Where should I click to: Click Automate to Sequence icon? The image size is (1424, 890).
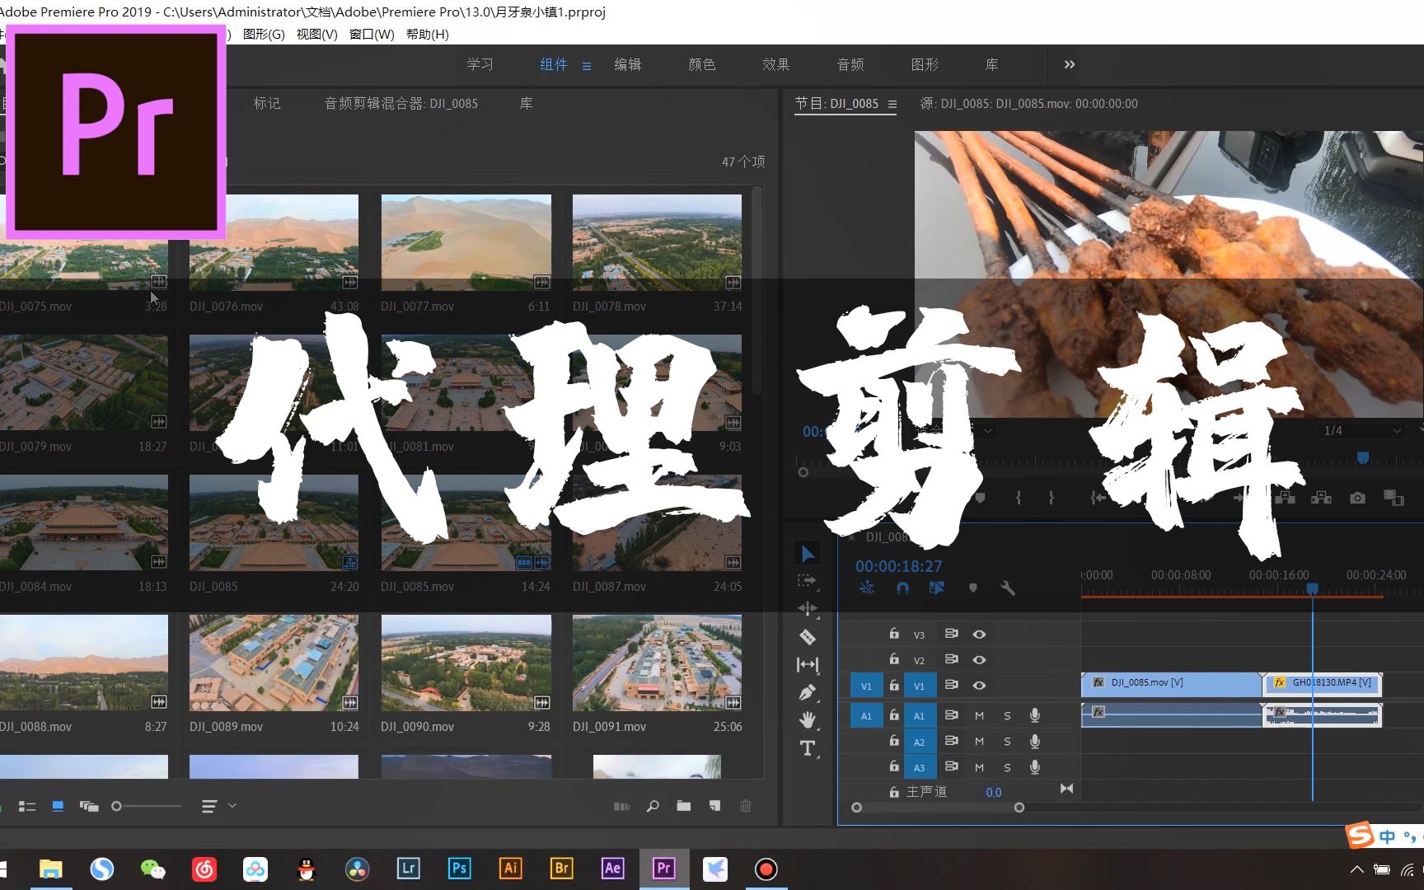point(621,806)
